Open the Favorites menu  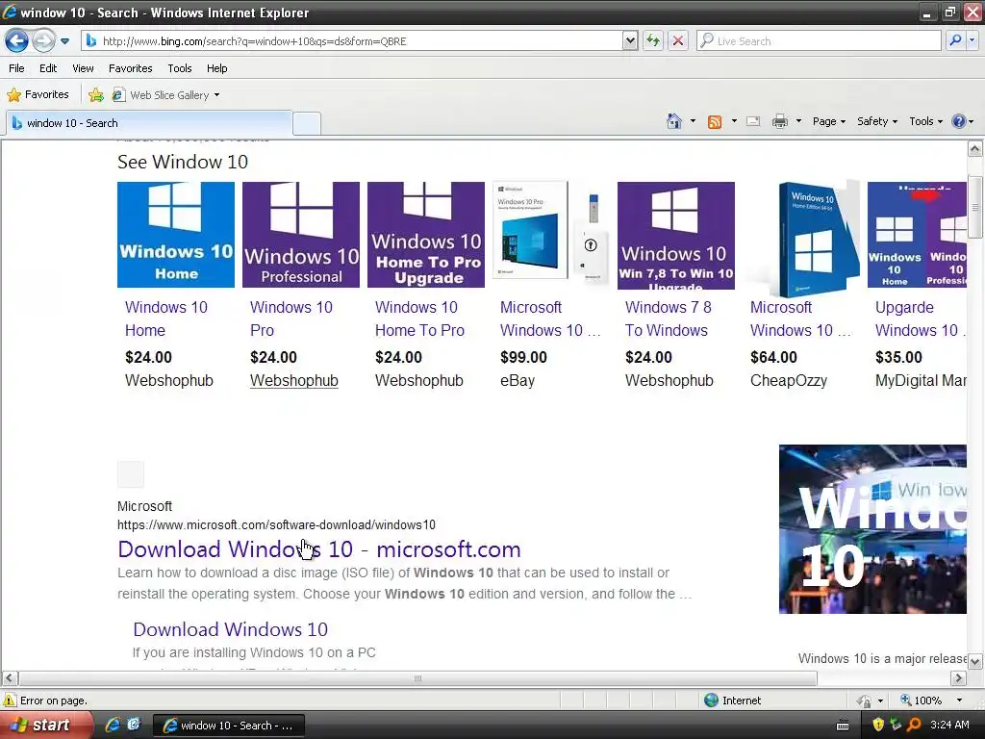tap(130, 68)
